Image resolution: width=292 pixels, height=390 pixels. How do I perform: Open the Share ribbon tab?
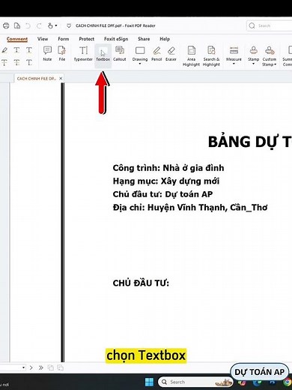coord(144,39)
